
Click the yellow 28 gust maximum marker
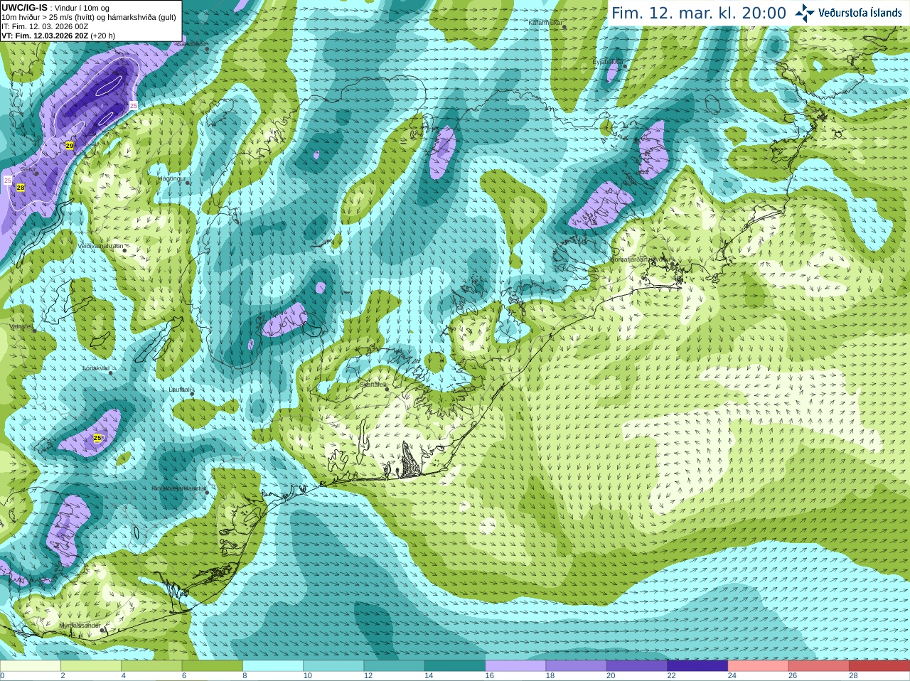(21, 188)
